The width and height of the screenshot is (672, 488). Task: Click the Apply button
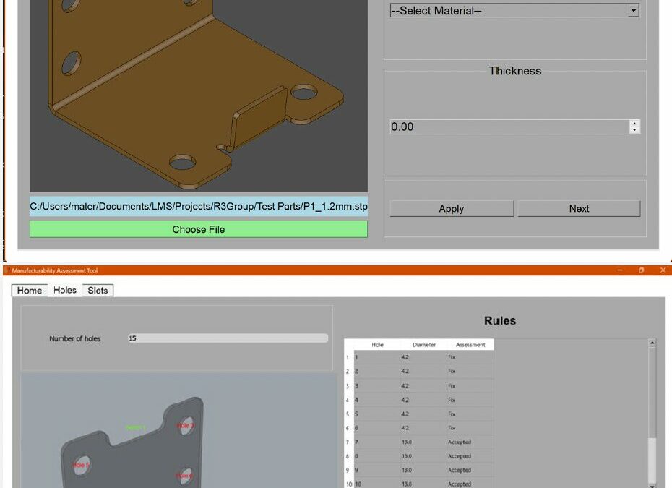(452, 209)
